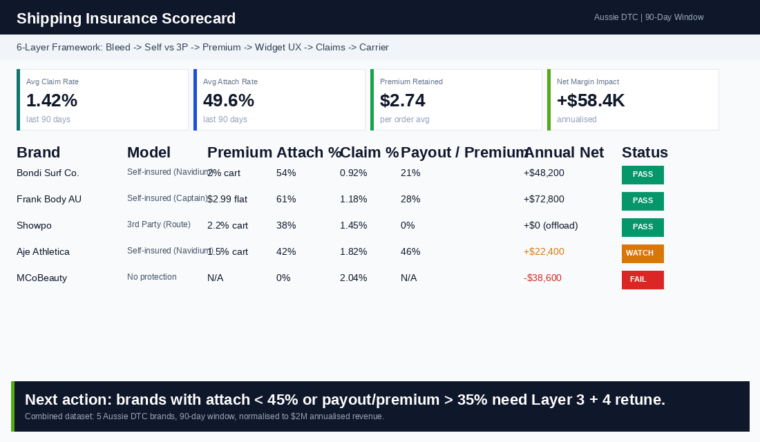Viewport: 760px width, 442px height.
Task: Click the red -$38,600 annual net value
Action: tap(542, 278)
